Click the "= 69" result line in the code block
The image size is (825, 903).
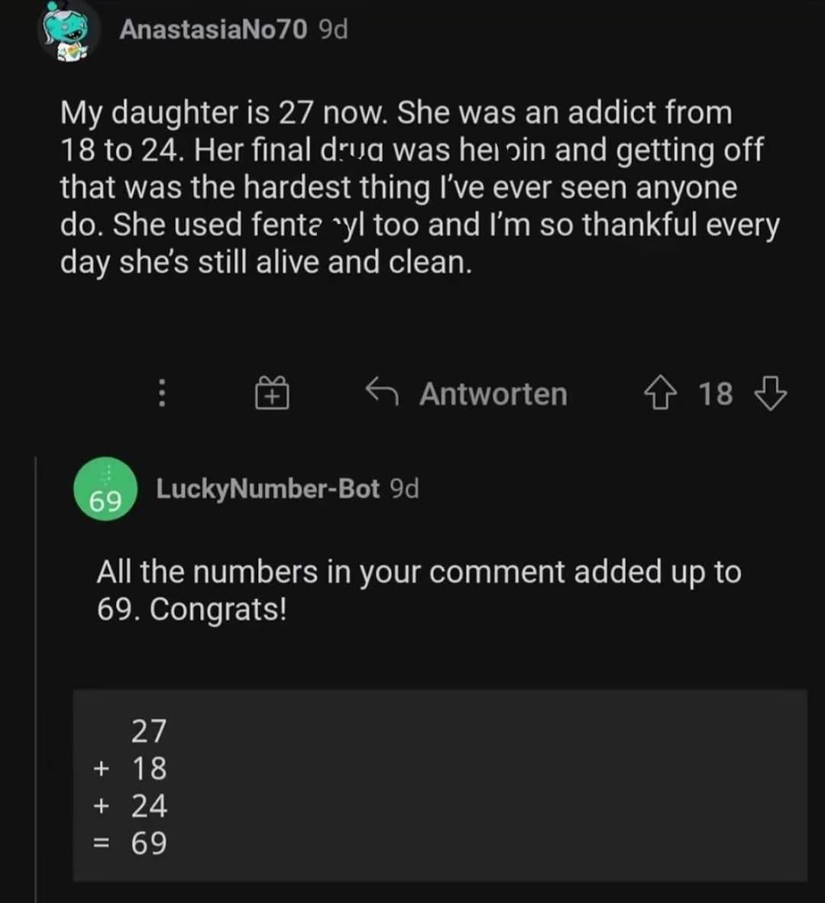[x=131, y=843]
